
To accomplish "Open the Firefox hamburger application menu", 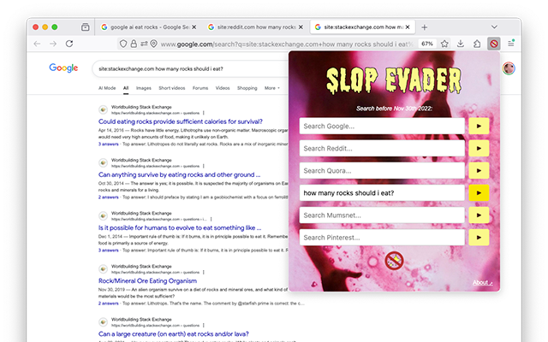I will tap(511, 44).
